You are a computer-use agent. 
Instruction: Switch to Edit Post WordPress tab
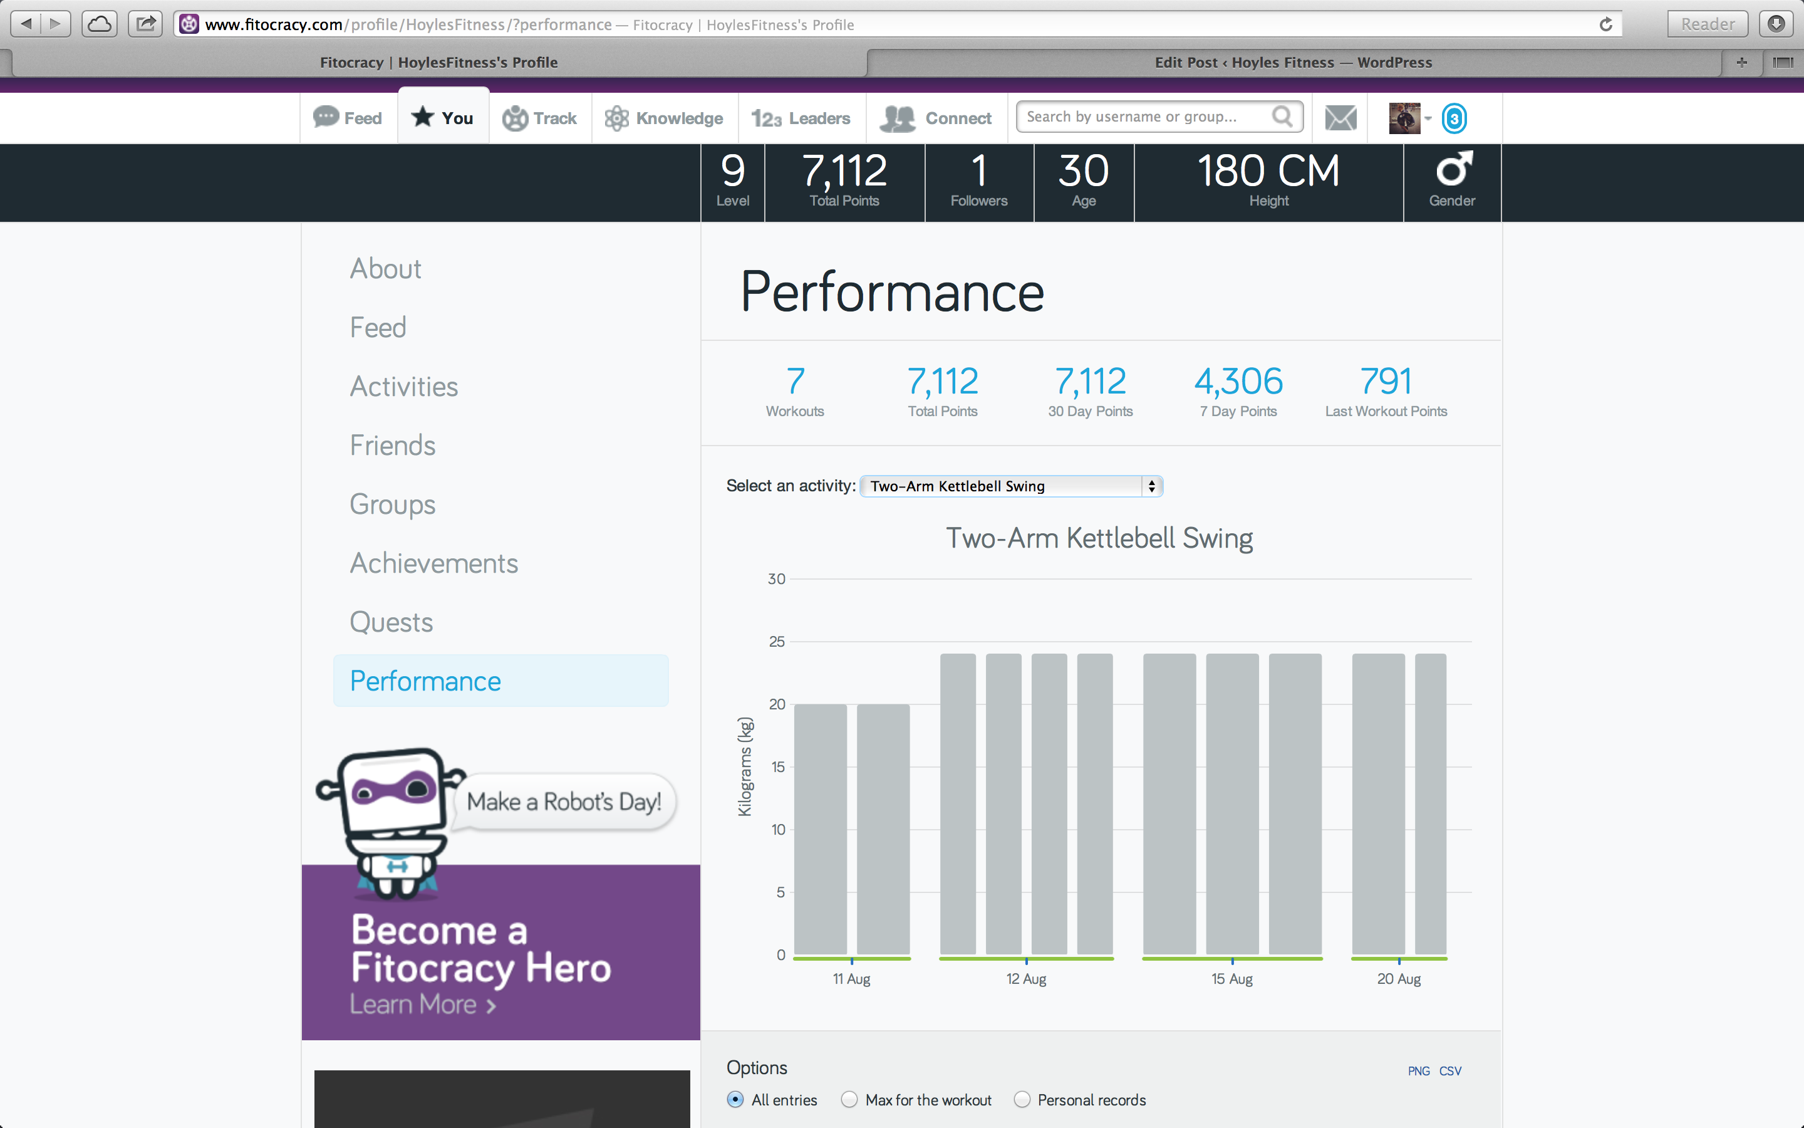pos(1293,63)
